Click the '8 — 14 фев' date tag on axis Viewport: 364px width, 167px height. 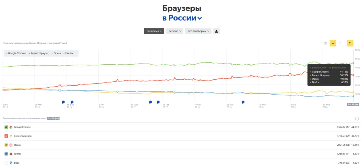pos(353,104)
